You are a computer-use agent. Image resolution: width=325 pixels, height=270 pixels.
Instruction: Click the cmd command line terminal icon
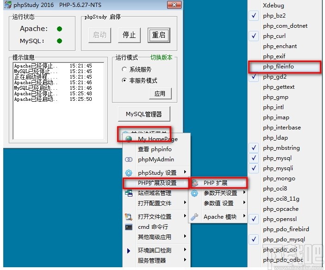pyautogui.click(x=129, y=227)
